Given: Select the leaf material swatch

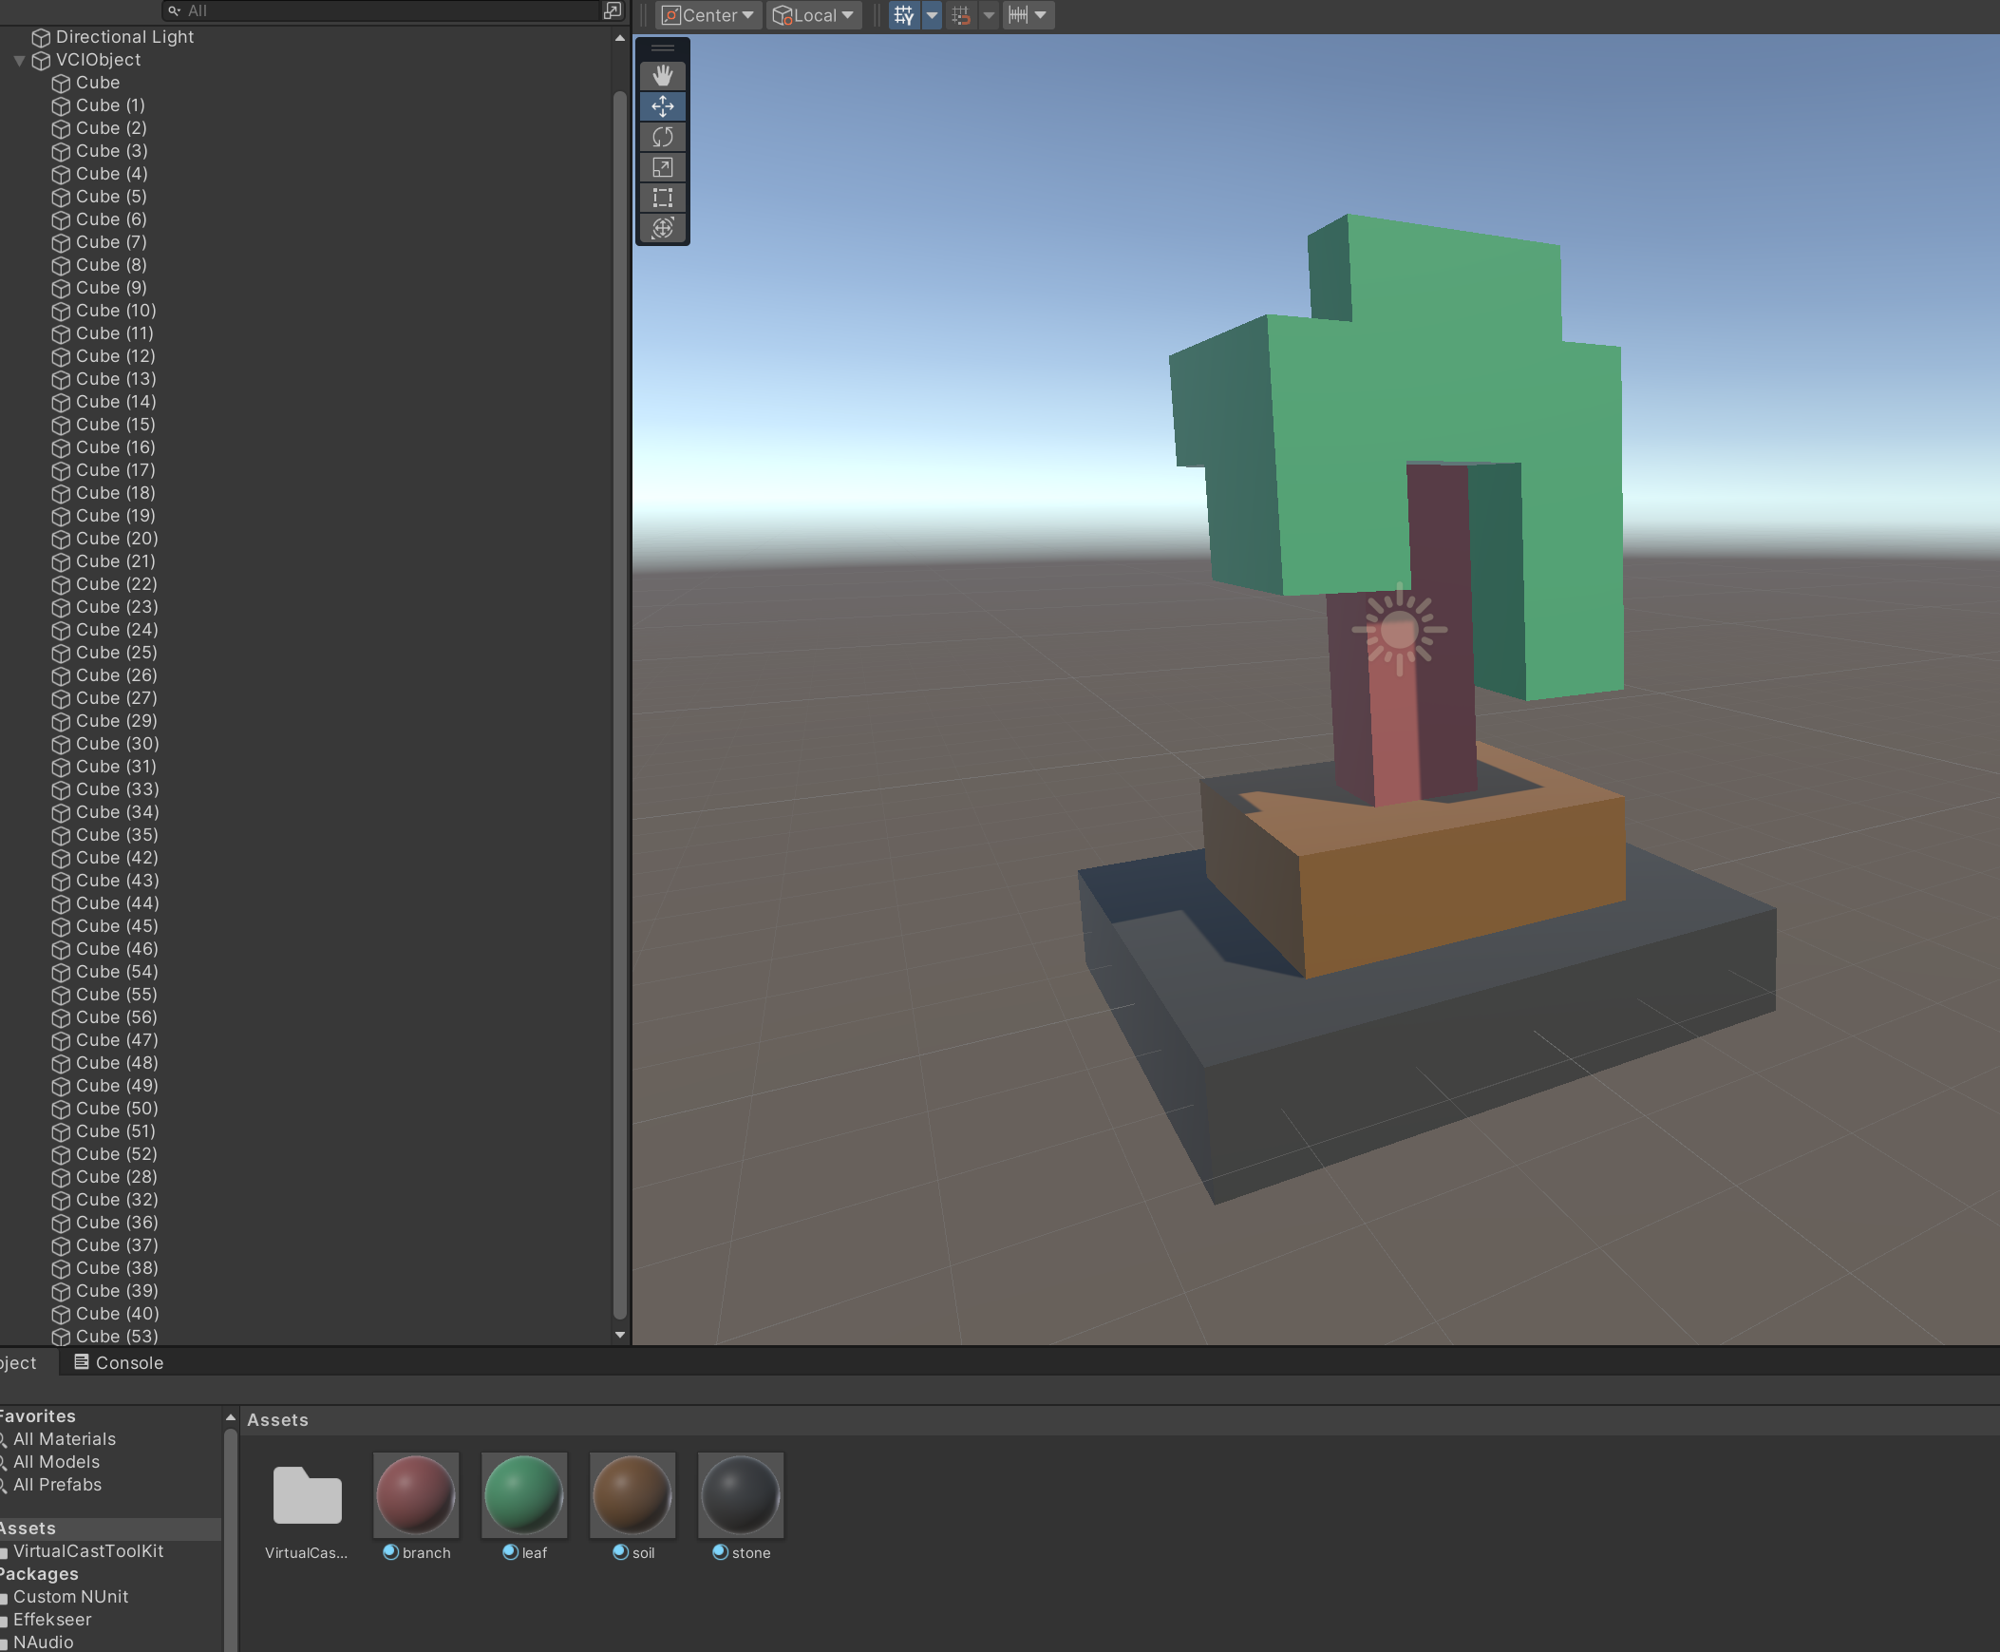Looking at the screenshot, I should [524, 1495].
